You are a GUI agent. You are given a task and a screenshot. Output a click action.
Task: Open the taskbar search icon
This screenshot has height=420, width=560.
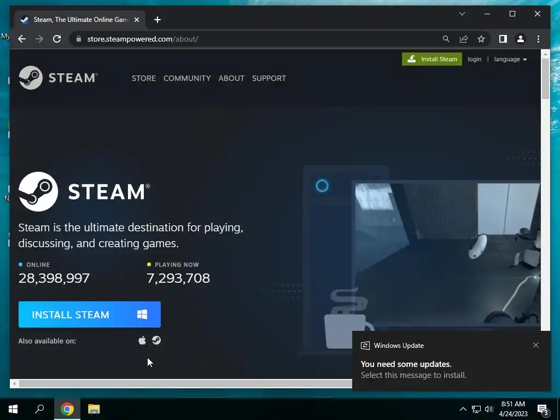39,409
